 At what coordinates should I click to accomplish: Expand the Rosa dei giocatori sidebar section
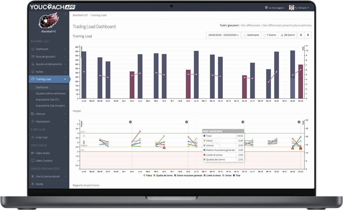[45, 57]
